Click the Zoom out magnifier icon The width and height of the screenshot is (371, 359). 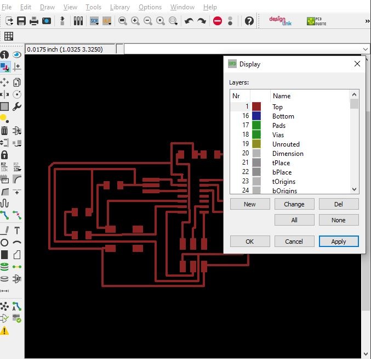148,21
